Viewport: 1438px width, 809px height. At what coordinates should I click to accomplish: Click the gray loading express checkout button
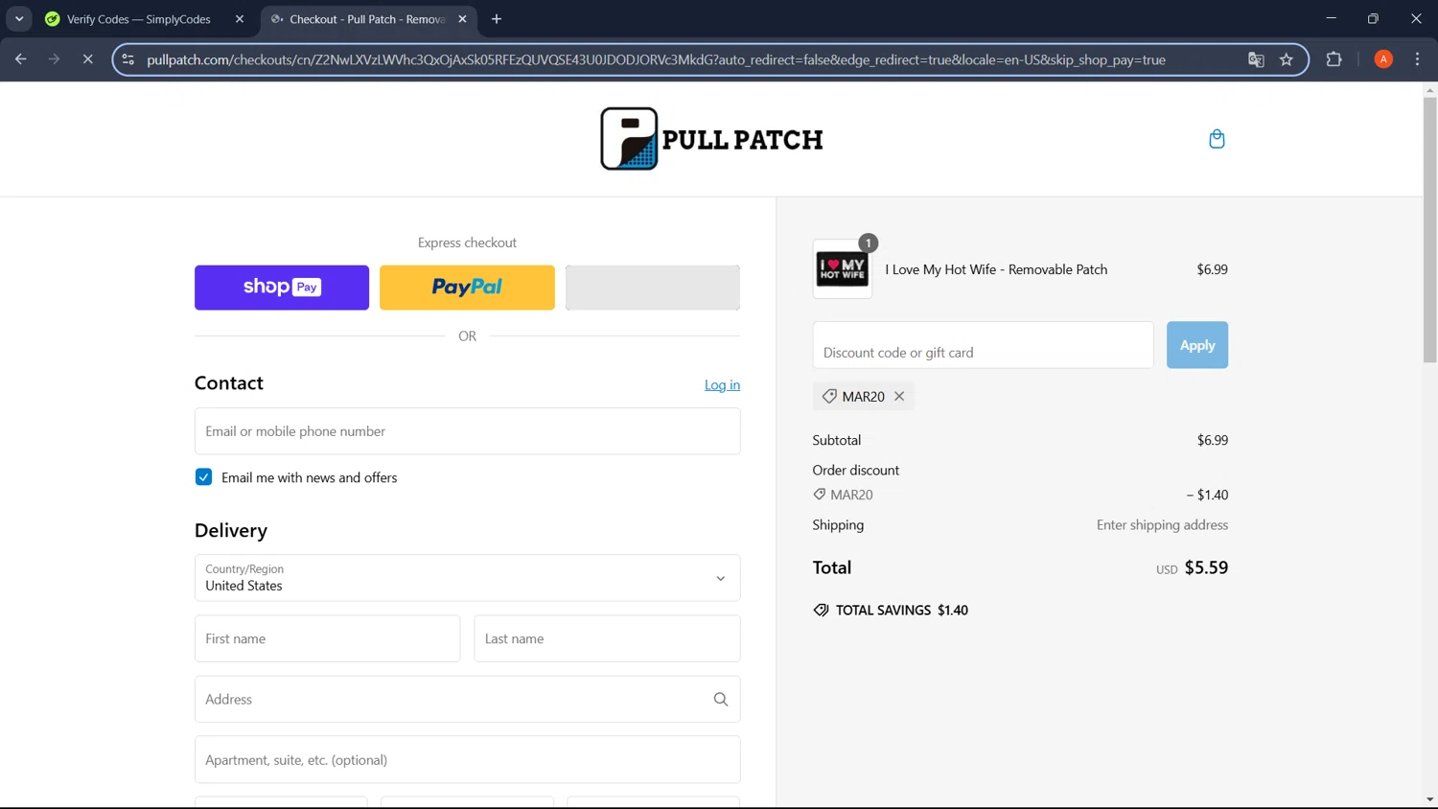(653, 288)
